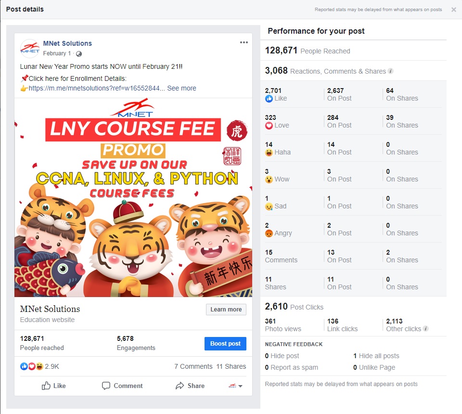Open the MNet Solutions page name link
462x414 pixels.
coord(67,43)
